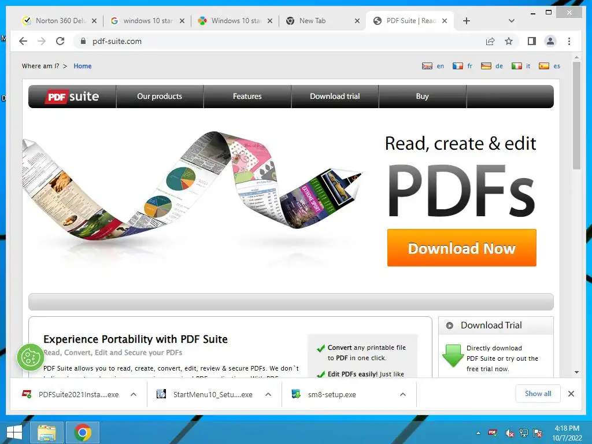This screenshot has width=592, height=444.
Task: Click the share page icon in address bar
Action: pos(490,41)
